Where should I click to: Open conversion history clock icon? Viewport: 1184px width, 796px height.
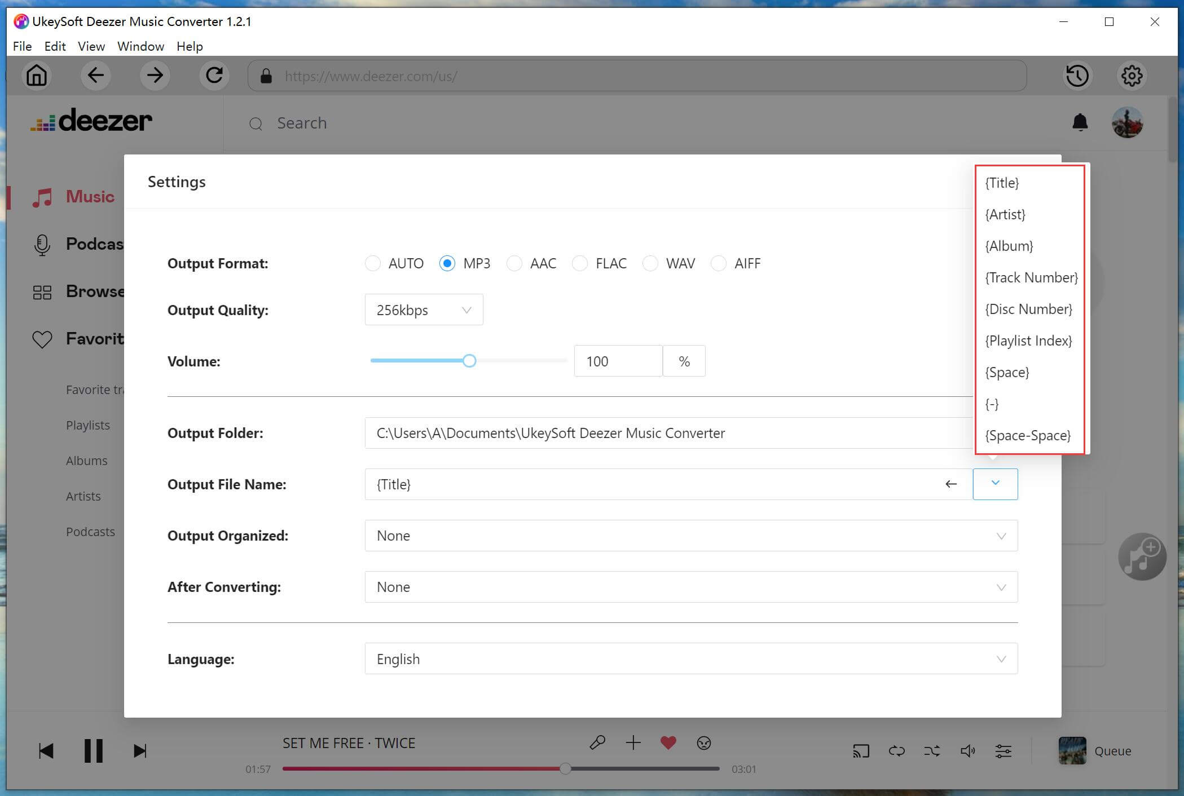click(1077, 76)
